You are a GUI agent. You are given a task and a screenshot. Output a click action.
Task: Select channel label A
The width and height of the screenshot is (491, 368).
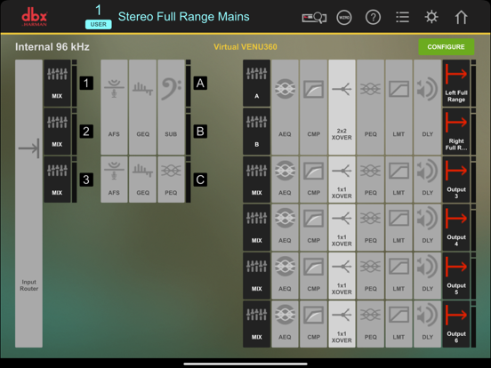tap(200, 84)
